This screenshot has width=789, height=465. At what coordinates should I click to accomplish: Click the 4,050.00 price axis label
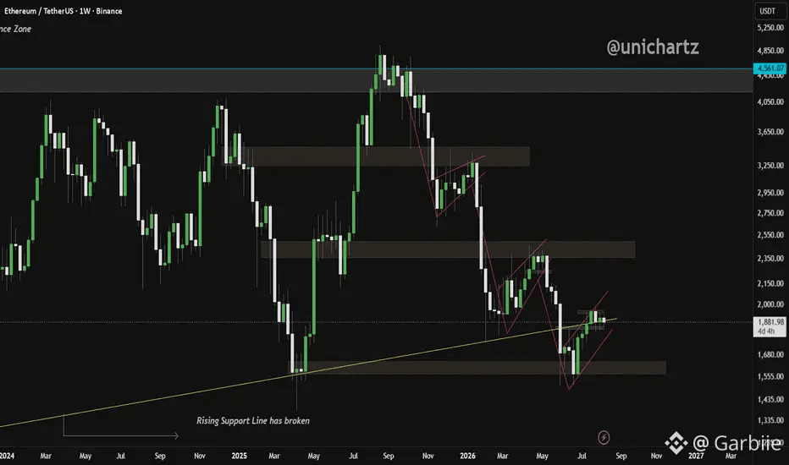[x=770, y=101]
